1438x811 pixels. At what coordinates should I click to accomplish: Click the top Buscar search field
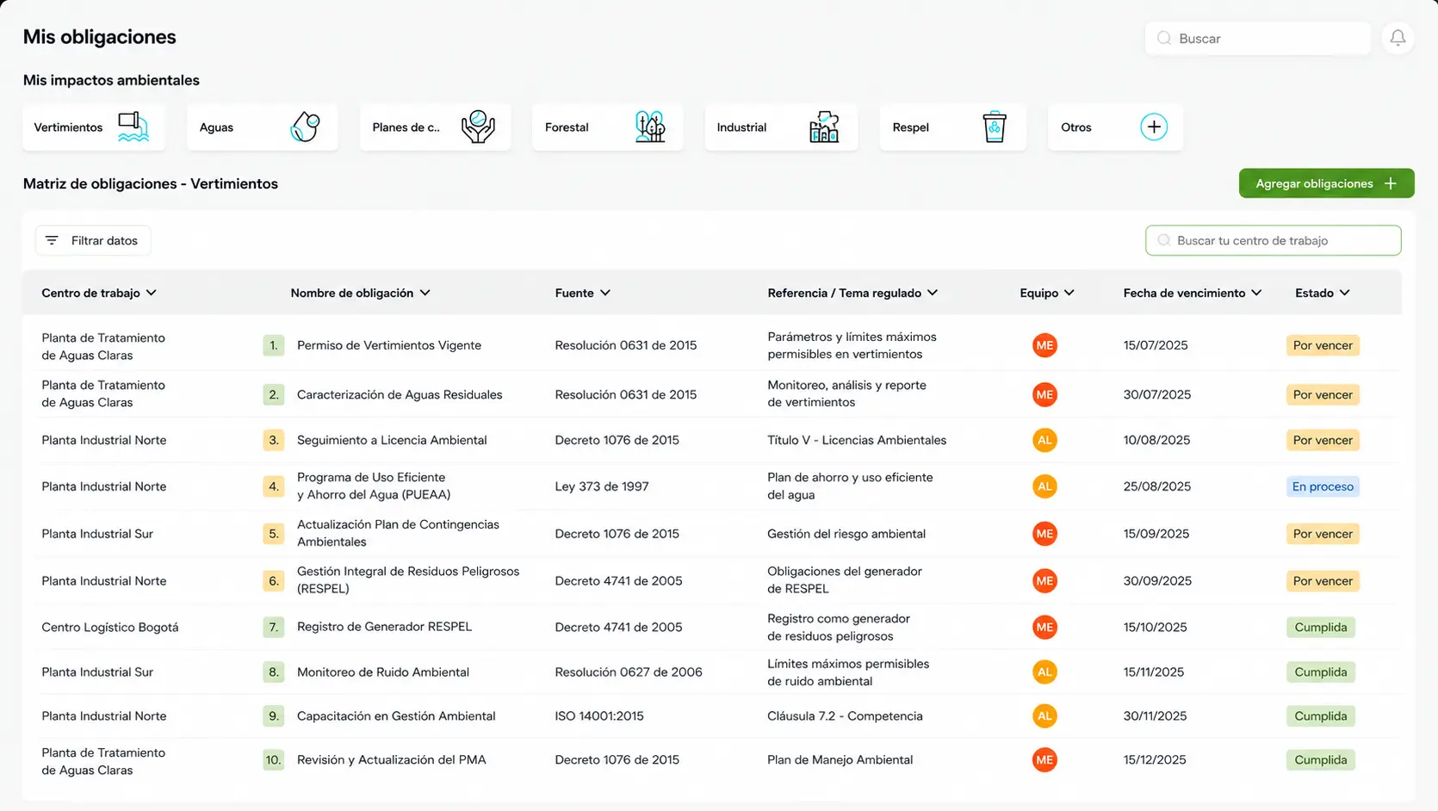click(x=1257, y=38)
